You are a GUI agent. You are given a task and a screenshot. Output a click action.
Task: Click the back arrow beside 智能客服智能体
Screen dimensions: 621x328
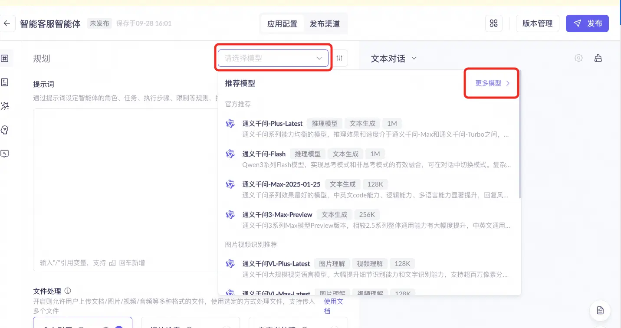(x=7, y=23)
